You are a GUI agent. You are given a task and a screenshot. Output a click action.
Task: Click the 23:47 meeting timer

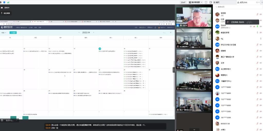pos(183,2)
